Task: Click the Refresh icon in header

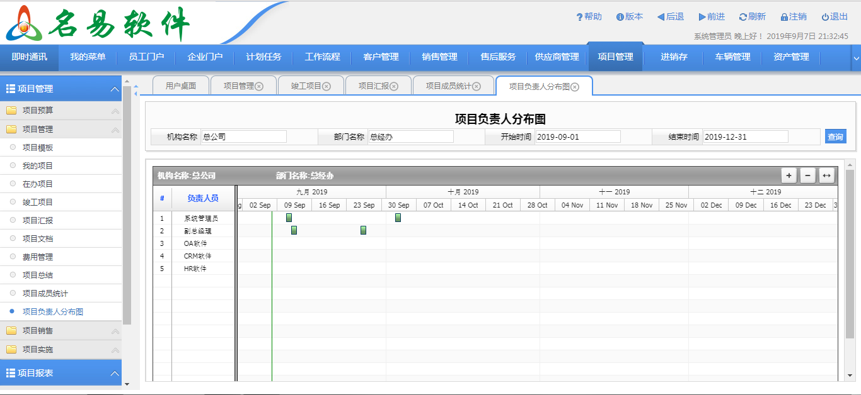Action: coord(743,17)
